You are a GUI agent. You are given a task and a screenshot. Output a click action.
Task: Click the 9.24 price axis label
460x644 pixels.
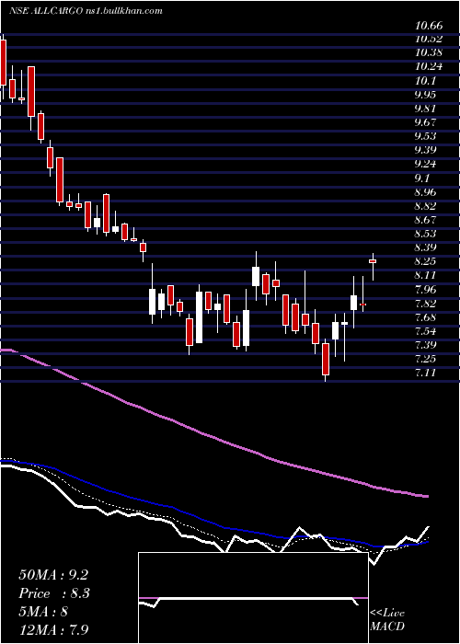(425, 164)
